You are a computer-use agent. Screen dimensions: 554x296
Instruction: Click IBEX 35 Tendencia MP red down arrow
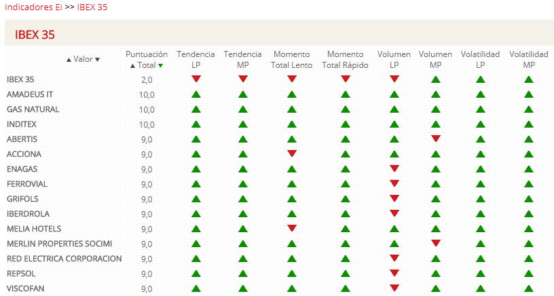243,79
